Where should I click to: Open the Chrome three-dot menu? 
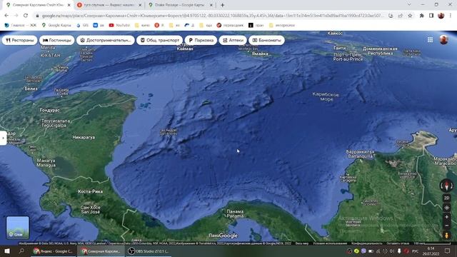coord(451,16)
